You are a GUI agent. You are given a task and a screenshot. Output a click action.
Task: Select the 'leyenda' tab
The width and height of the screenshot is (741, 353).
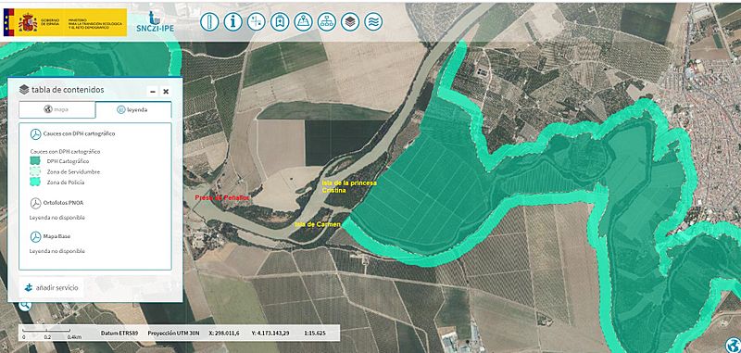pos(133,109)
